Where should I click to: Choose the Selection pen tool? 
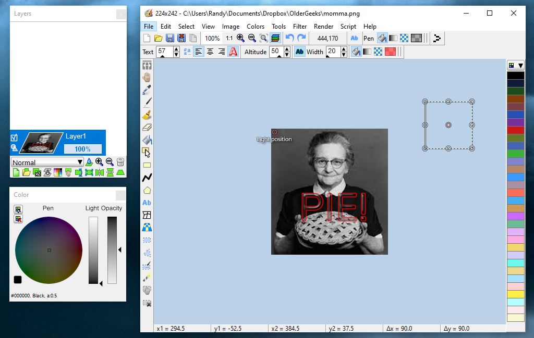(147, 265)
